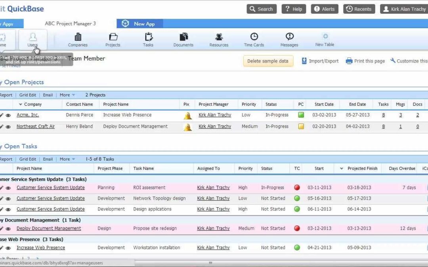Open the Time Cards table

[254, 40]
